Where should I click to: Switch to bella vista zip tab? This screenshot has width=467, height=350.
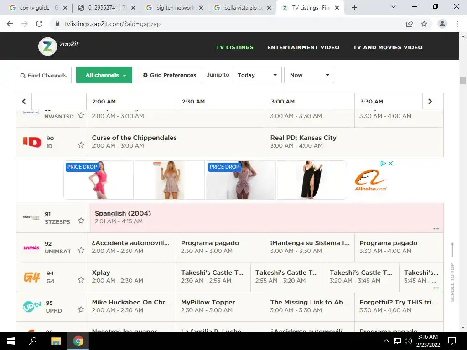click(242, 8)
